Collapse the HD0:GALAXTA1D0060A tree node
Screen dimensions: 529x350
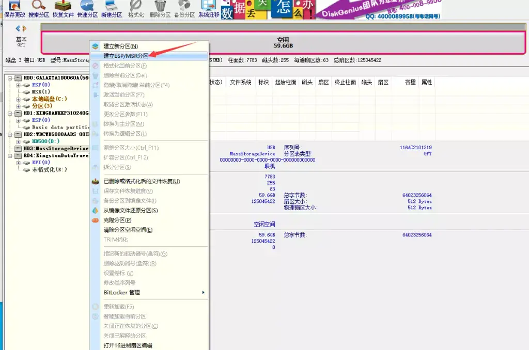pos(10,78)
